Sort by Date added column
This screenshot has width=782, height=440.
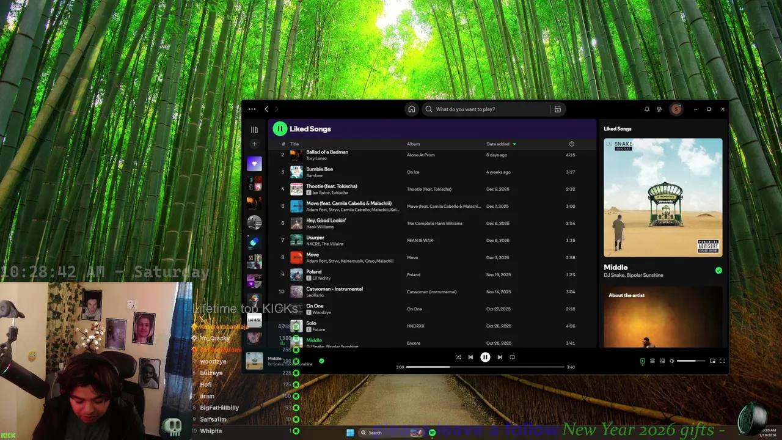[x=501, y=144]
